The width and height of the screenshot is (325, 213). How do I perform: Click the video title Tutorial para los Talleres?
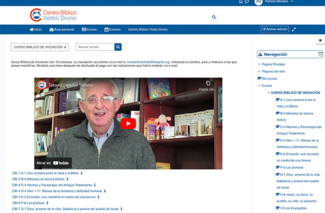click(x=71, y=85)
